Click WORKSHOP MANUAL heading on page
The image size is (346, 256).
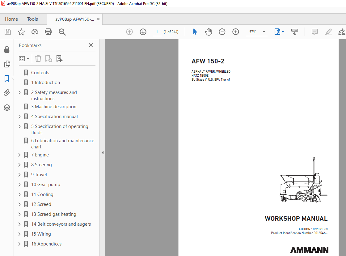[296, 219]
